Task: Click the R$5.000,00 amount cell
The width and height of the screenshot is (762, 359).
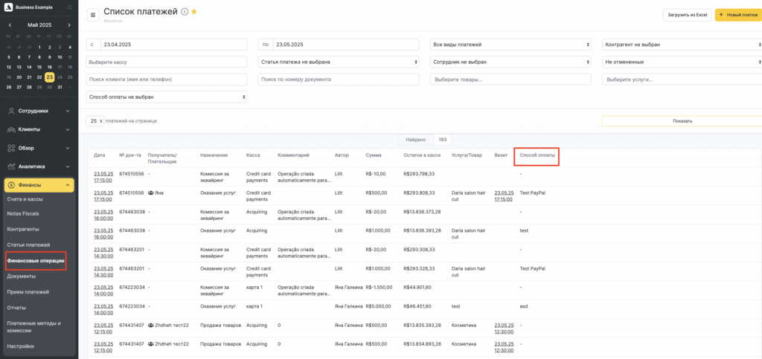Action: (377, 306)
